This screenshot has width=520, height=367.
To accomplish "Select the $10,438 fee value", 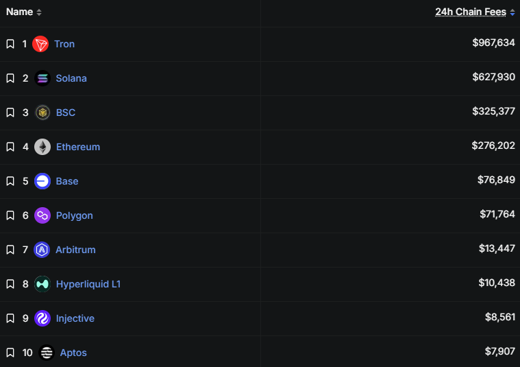I will click(x=497, y=283).
